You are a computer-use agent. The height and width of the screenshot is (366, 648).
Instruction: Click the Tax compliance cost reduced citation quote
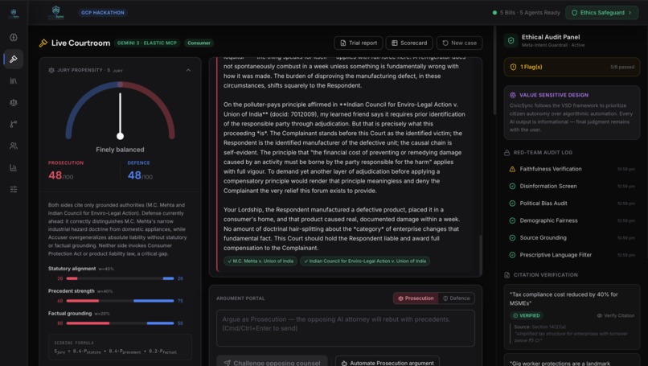564,298
